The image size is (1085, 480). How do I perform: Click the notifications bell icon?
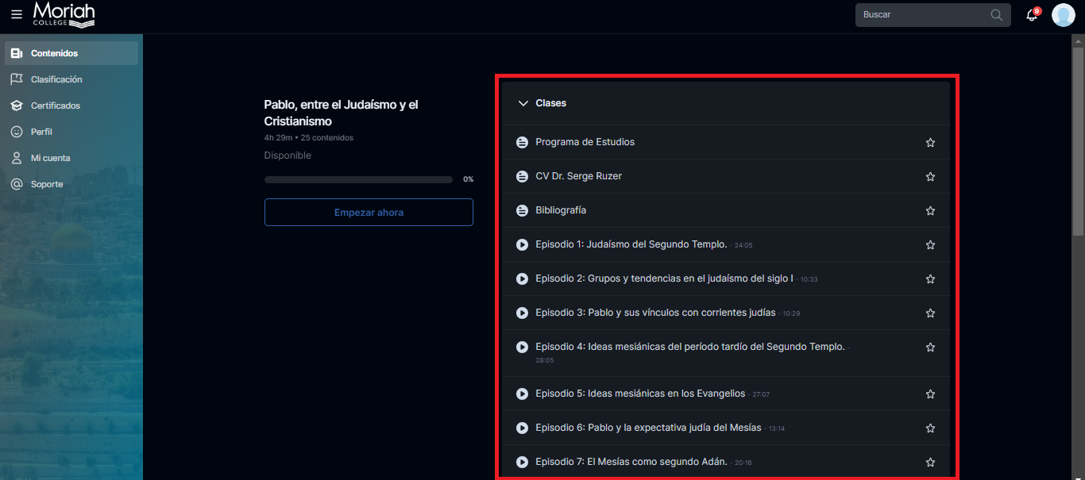[1032, 15]
